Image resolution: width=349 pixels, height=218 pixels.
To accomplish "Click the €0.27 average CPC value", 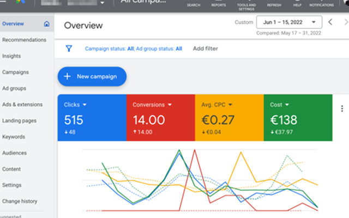I will [x=218, y=120].
